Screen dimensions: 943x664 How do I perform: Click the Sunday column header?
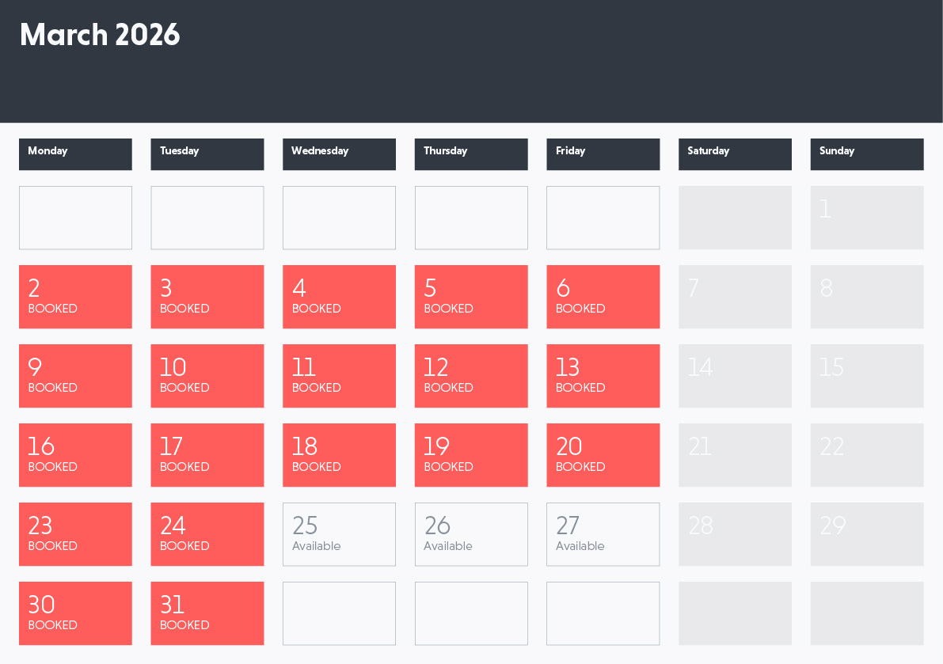[x=867, y=154]
